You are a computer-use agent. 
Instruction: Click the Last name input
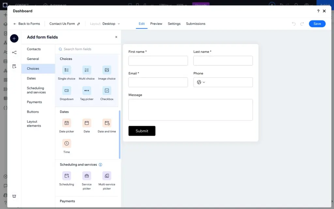(x=223, y=61)
